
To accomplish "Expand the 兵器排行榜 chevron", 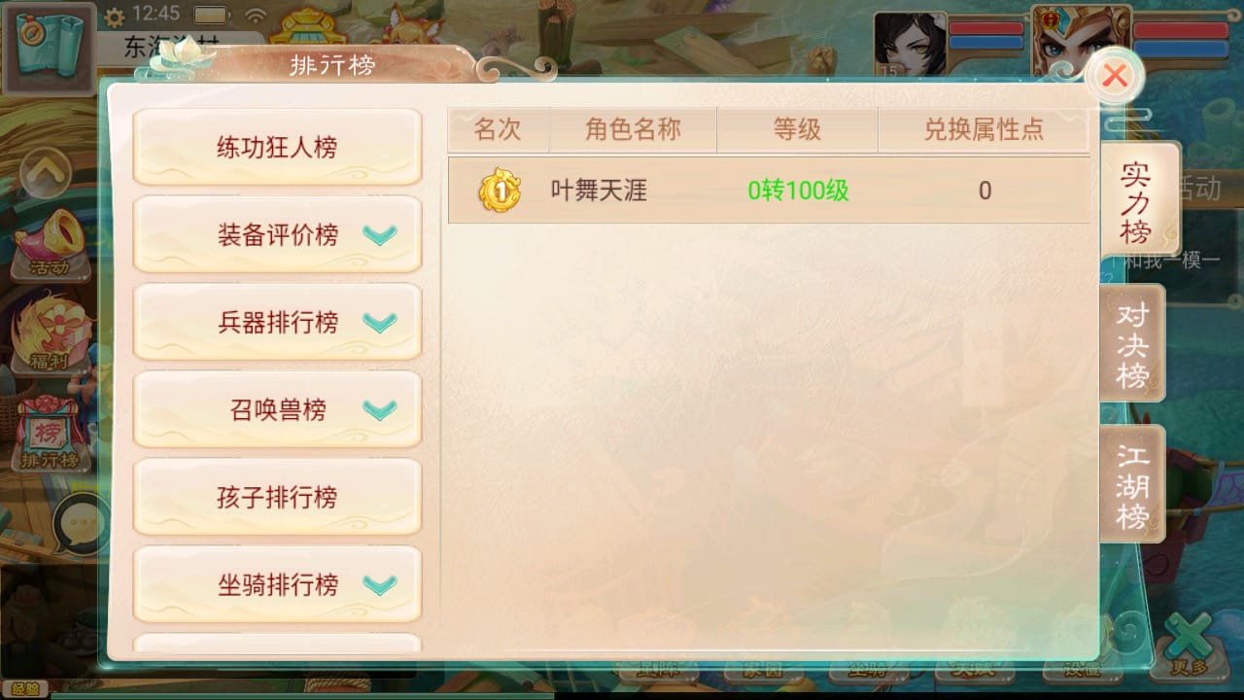I will (x=380, y=323).
